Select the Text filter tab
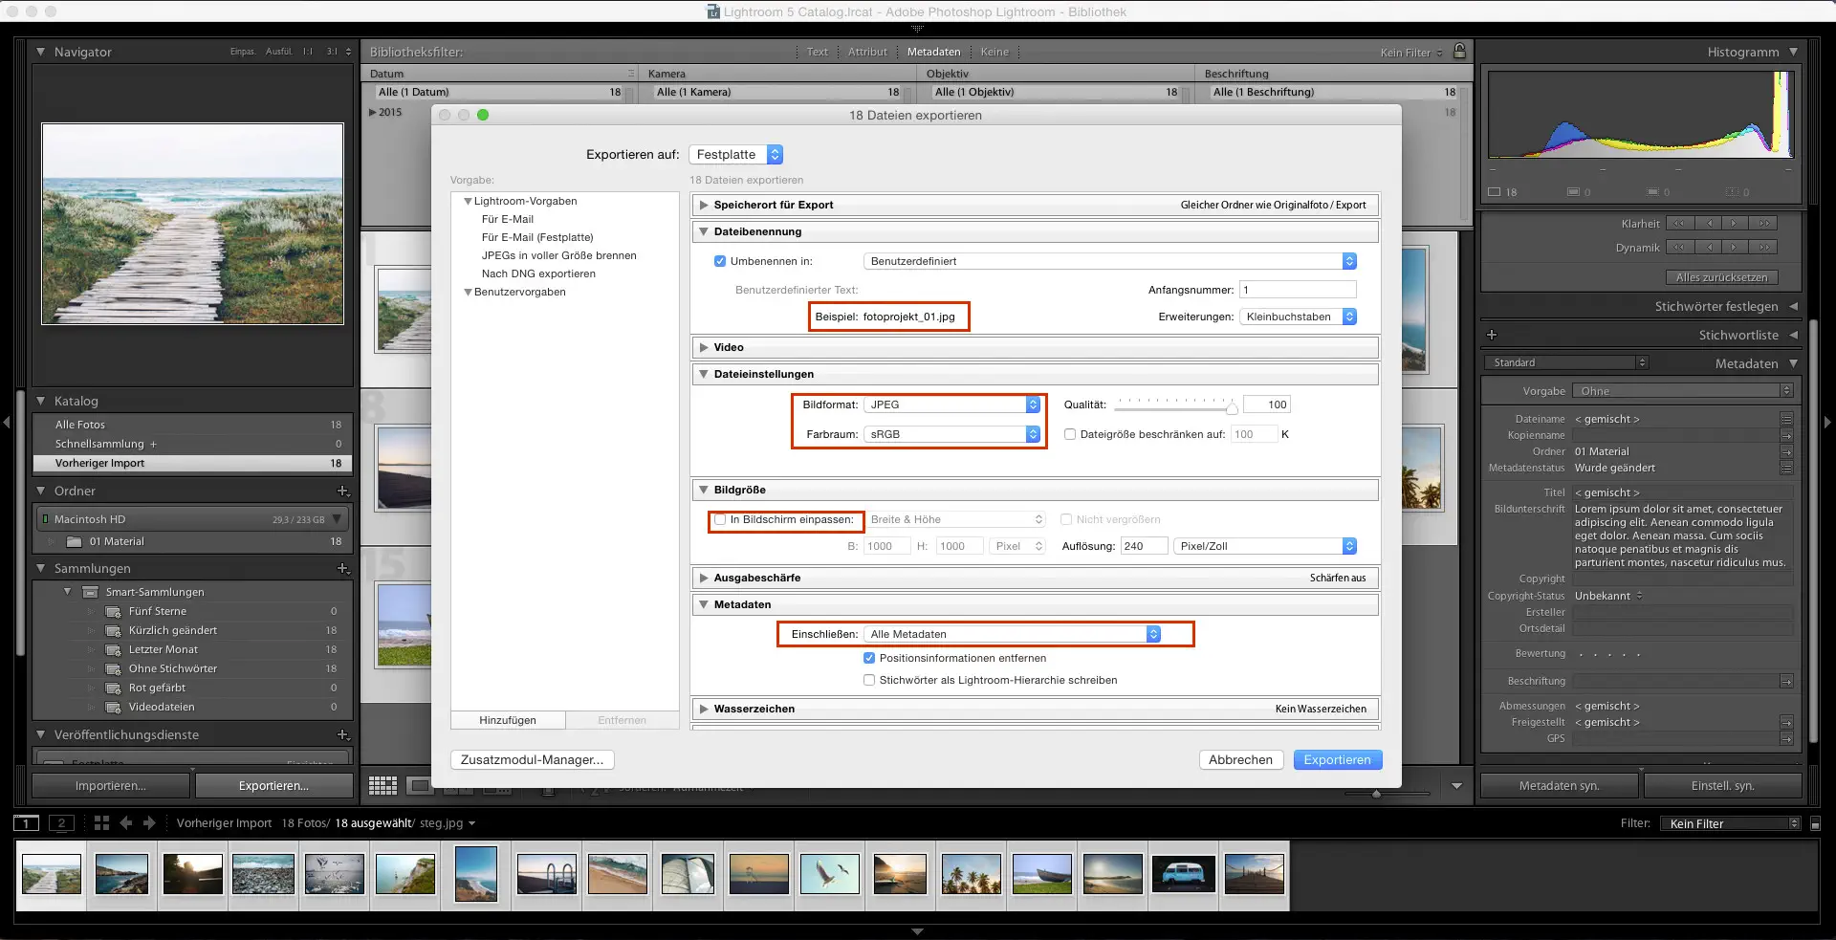The height and width of the screenshot is (940, 1836). pyautogui.click(x=816, y=52)
